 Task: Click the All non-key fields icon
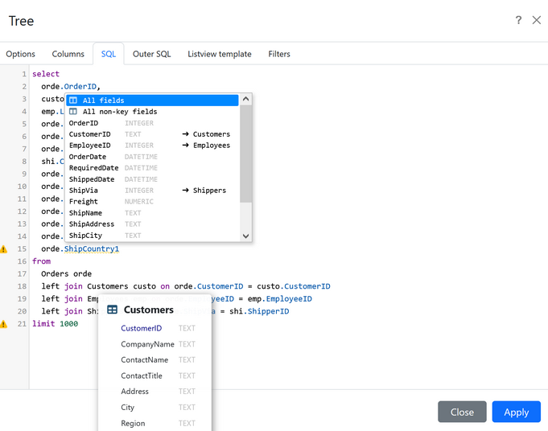point(73,112)
